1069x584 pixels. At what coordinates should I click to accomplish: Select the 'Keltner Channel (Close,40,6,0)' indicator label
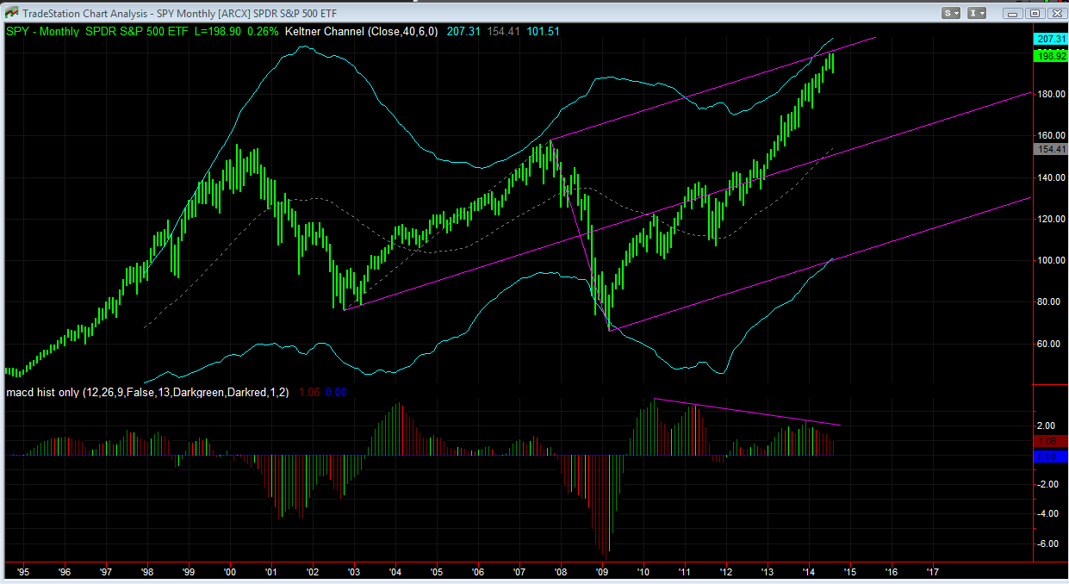pos(361,31)
